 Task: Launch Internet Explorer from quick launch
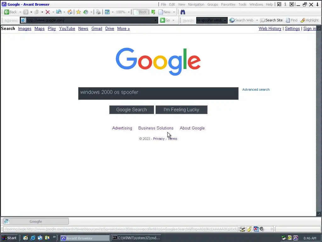point(33,238)
